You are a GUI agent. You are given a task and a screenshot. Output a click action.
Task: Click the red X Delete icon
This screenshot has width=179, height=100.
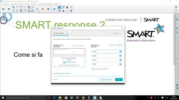point(25,7)
